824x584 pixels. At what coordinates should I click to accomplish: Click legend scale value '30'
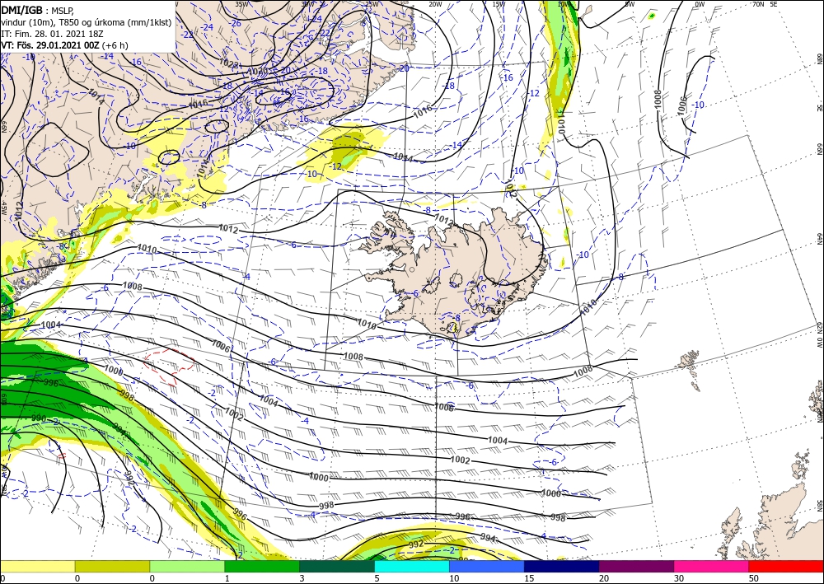click(x=678, y=578)
